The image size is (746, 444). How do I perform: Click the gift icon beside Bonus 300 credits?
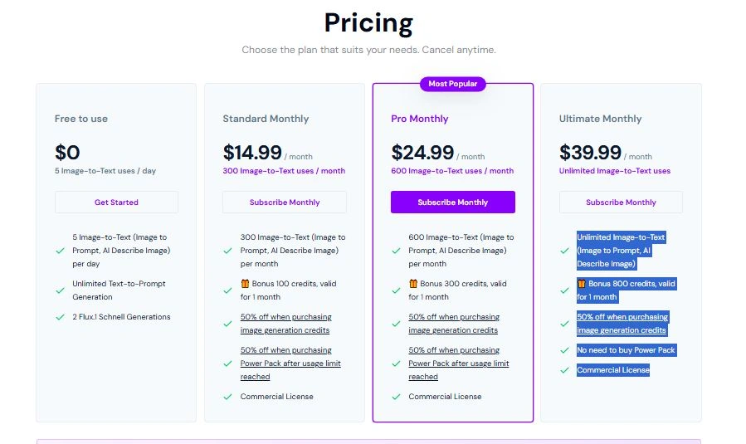[413, 284]
